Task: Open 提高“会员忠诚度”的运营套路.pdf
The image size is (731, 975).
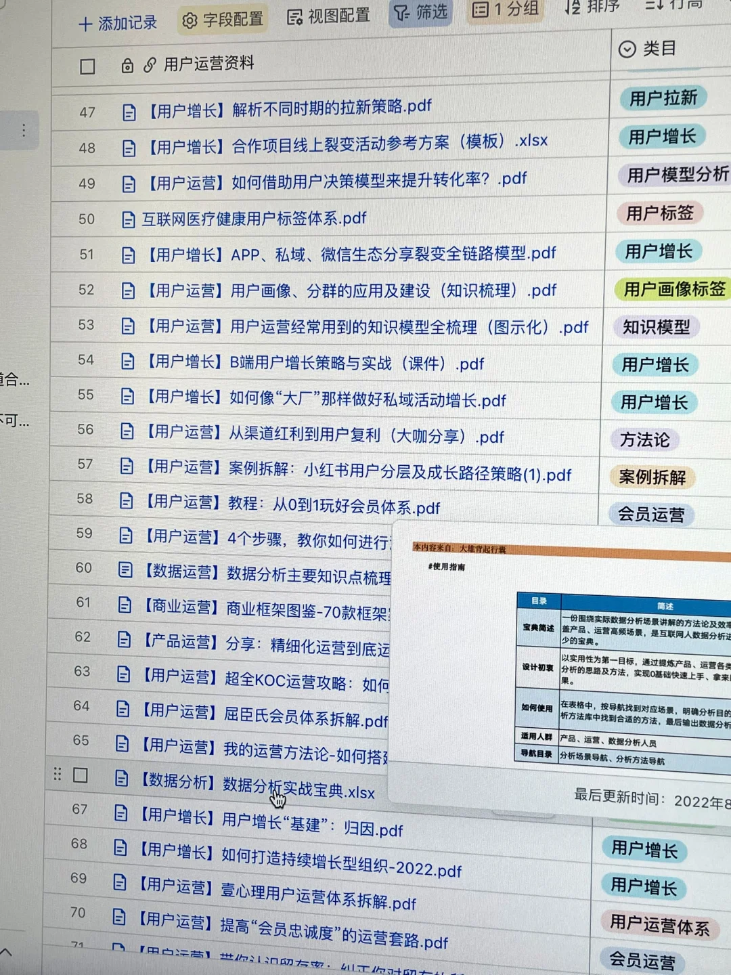Action: (292, 932)
